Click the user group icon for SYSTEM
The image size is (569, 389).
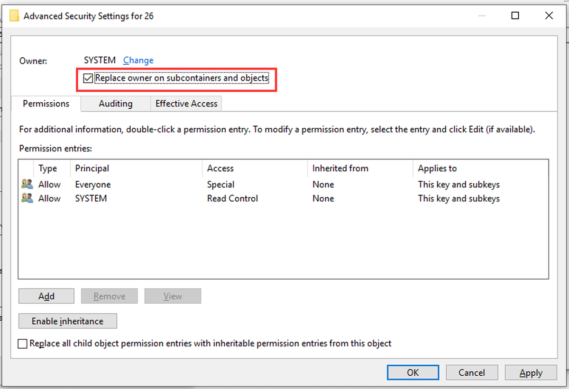27,198
